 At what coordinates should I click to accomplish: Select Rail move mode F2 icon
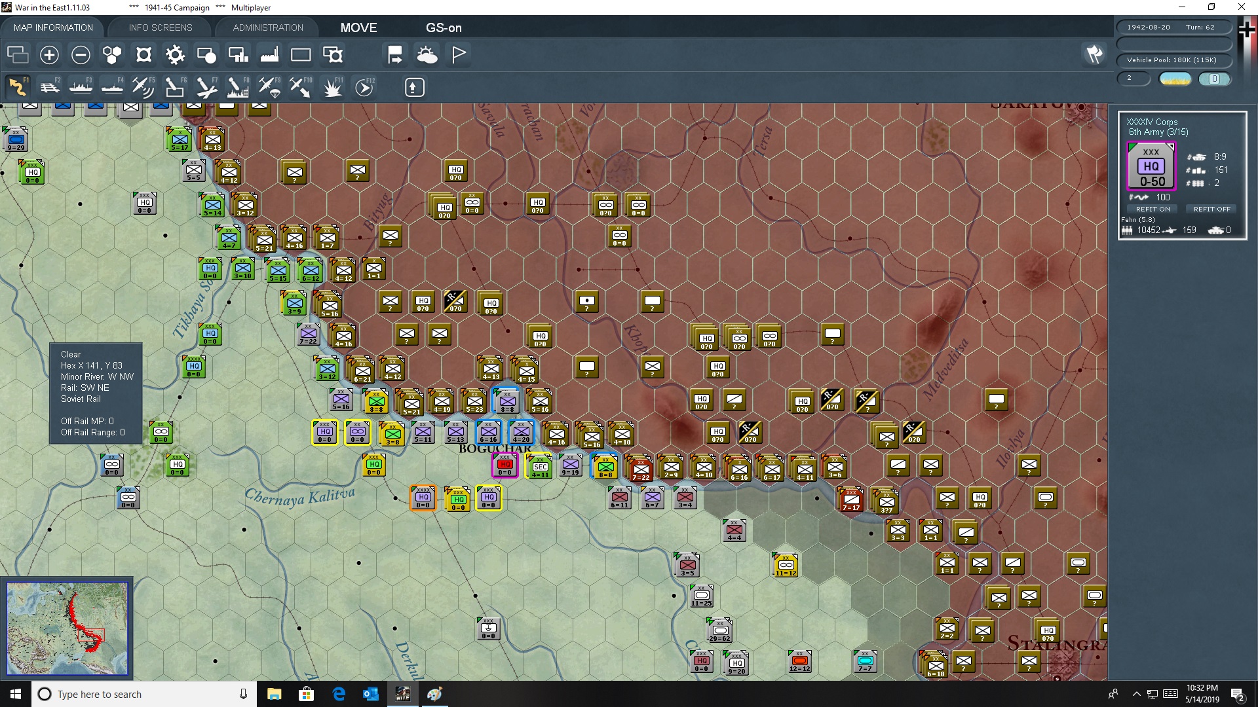point(49,87)
